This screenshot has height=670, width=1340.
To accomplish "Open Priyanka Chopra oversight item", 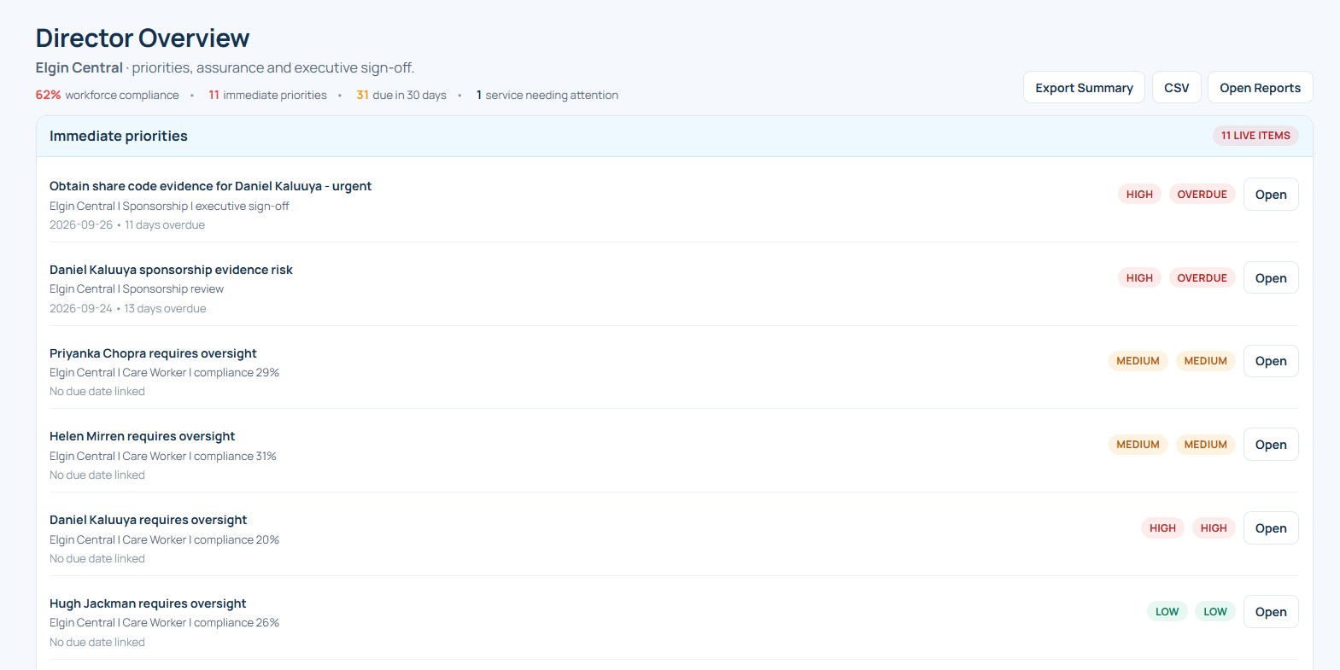I will point(1271,361).
